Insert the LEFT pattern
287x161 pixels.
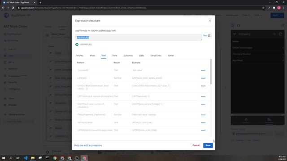click(203, 97)
